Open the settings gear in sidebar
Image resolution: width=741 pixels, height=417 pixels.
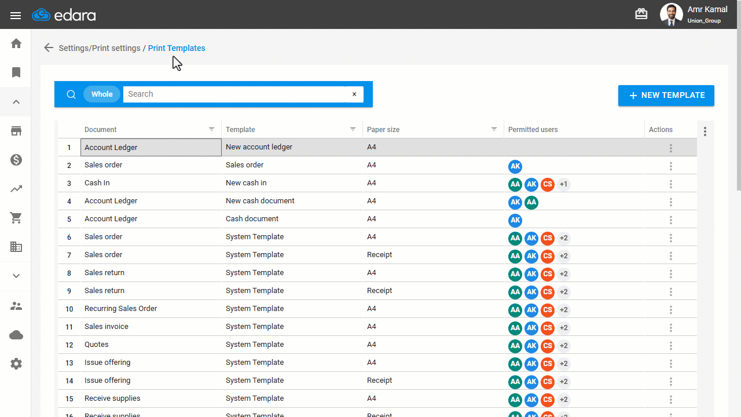[16, 364]
